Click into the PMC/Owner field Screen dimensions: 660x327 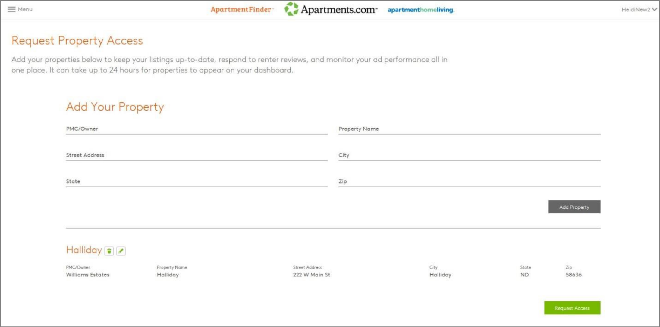point(196,129)
